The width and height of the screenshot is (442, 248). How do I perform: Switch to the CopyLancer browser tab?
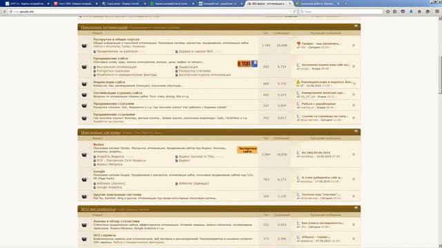[x=124, y=3]
